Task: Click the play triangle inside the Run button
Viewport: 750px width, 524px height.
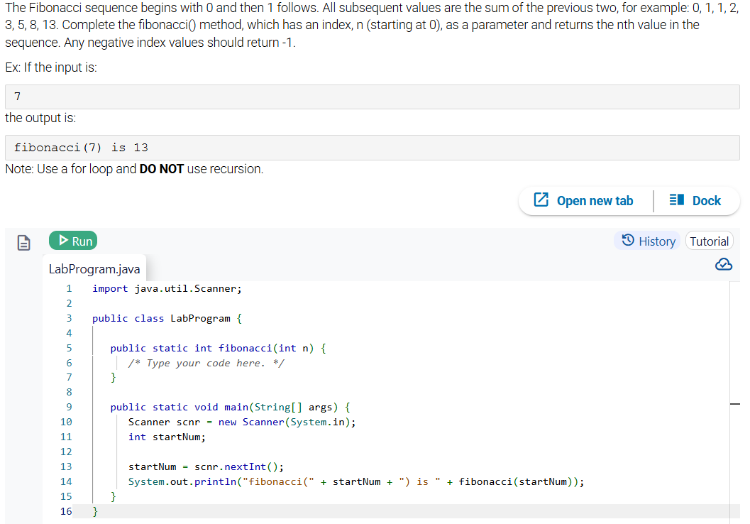Action: click(x=62, y=241)
